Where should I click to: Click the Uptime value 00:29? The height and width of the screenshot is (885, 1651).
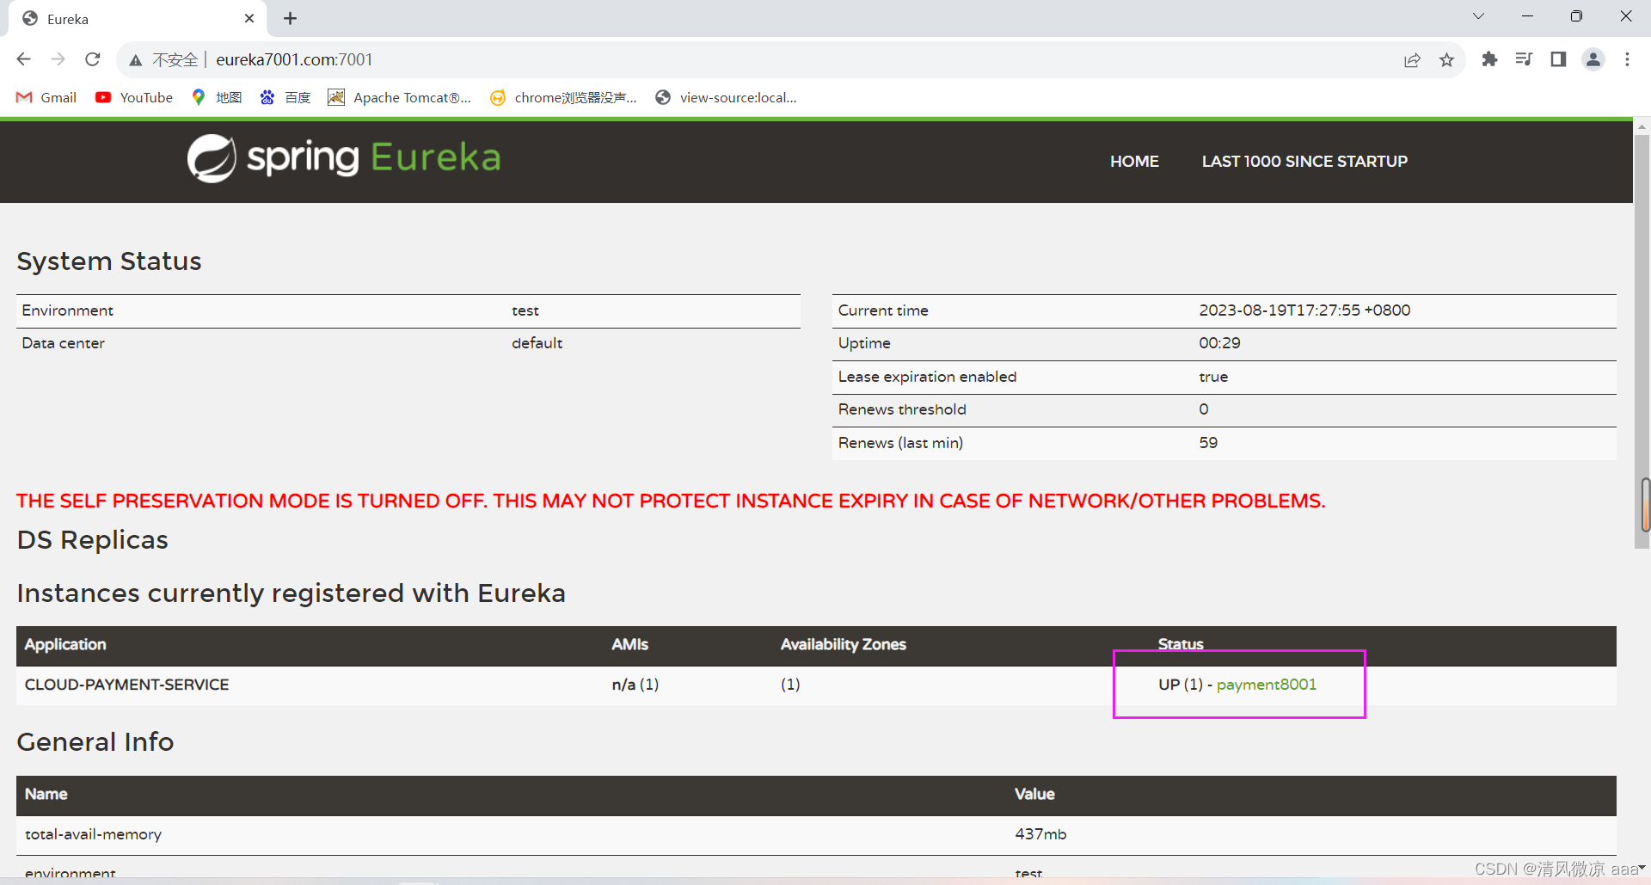pos(1219,343)
